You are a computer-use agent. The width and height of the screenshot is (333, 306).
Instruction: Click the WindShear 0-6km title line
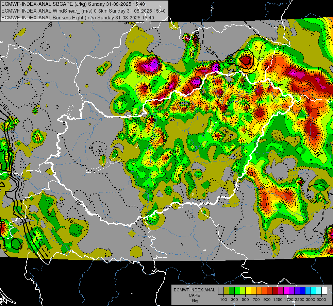coord(83,11)
